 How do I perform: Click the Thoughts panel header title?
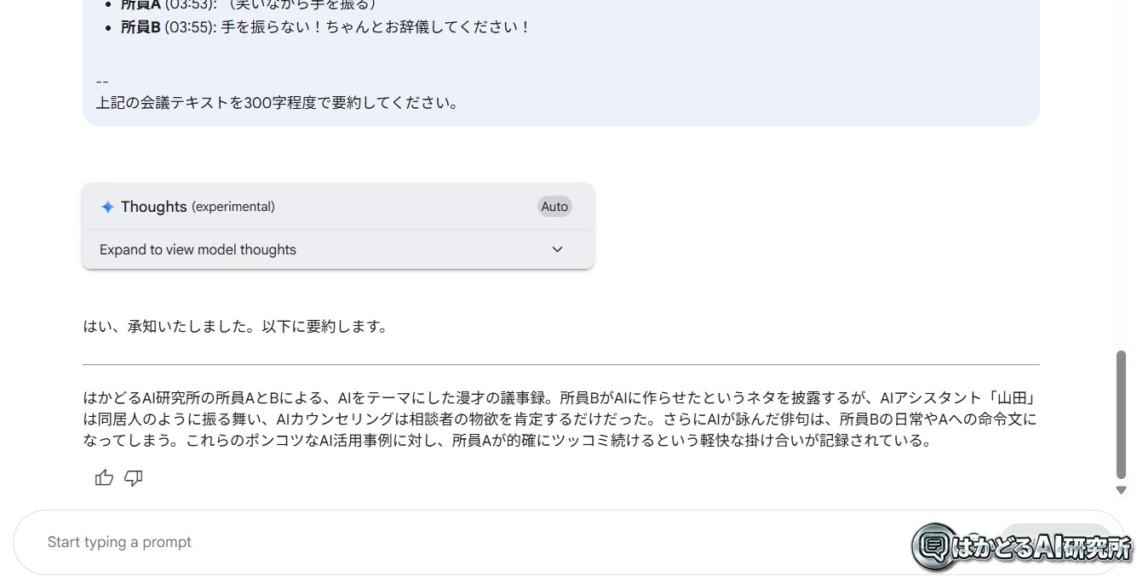pyautogui.click(x=154, y=207)
